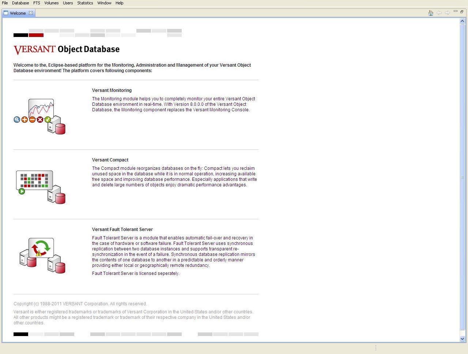Click the Versant Compact illustration

point(41,187)
